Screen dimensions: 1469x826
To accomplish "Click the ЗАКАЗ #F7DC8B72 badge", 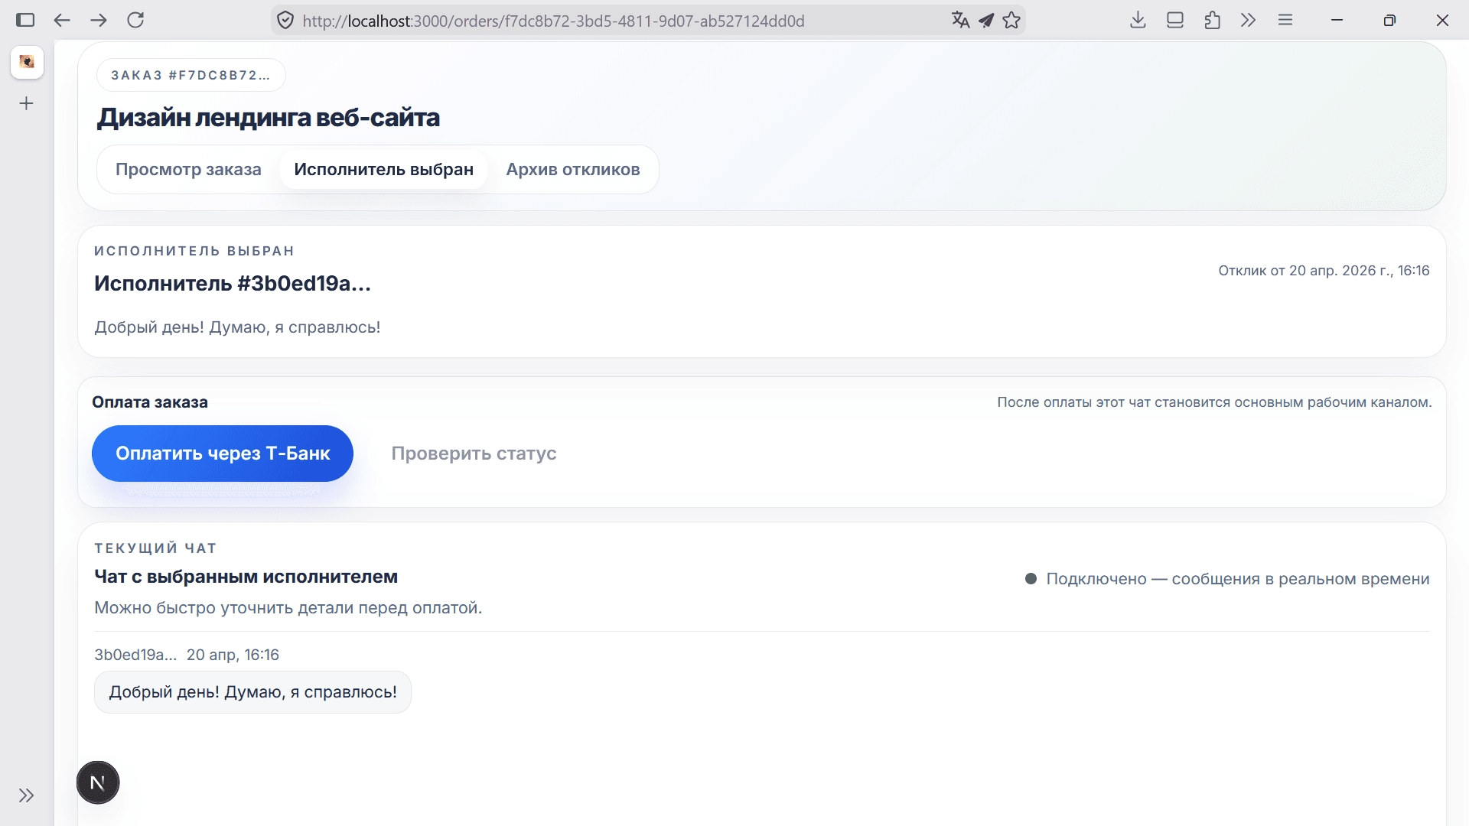I will coord(191,75).
